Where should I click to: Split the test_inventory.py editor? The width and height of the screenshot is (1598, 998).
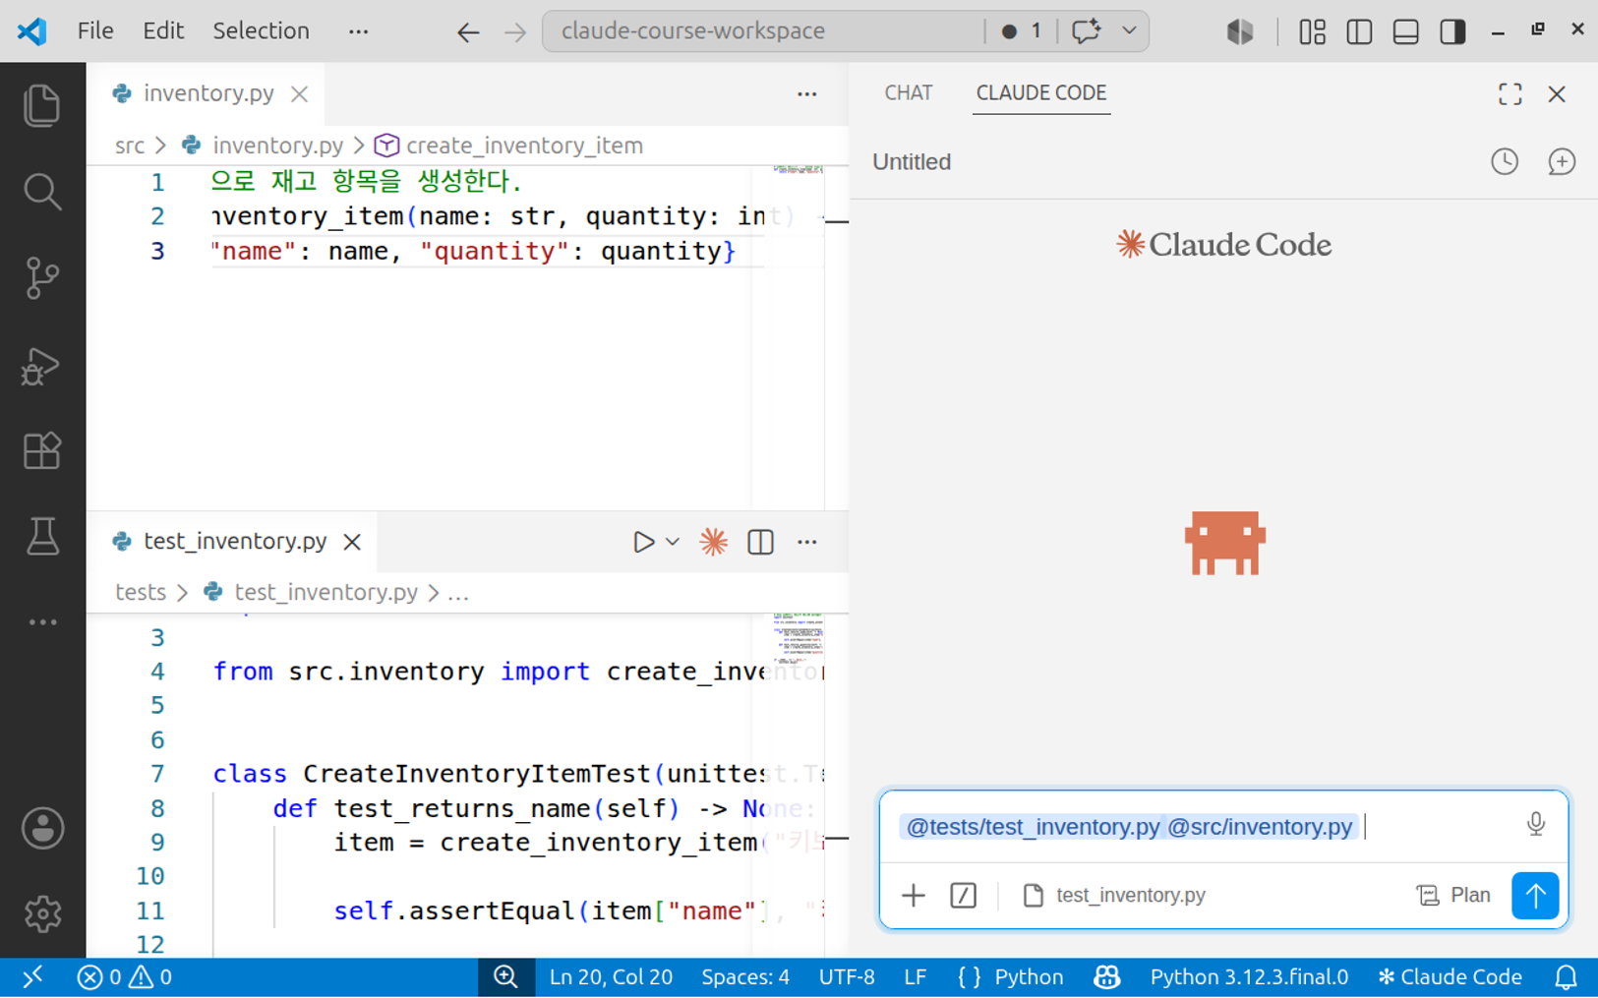[x=760, y=542]
